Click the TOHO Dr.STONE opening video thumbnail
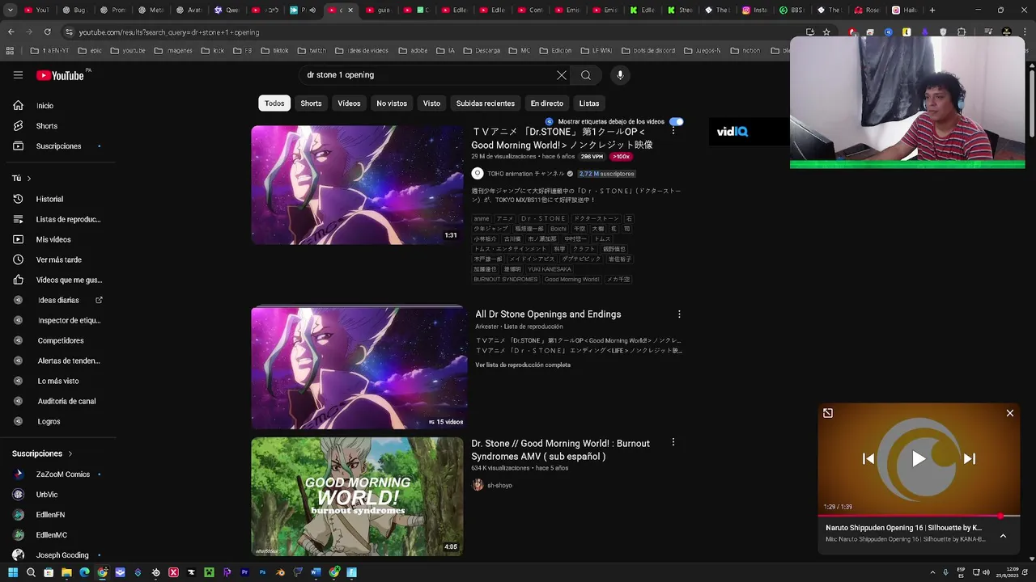The width and height of the screenshot is (1036, 582). [357, 185]
